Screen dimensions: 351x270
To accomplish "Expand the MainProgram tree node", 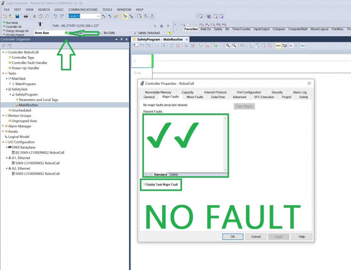I will click(10, 84).
